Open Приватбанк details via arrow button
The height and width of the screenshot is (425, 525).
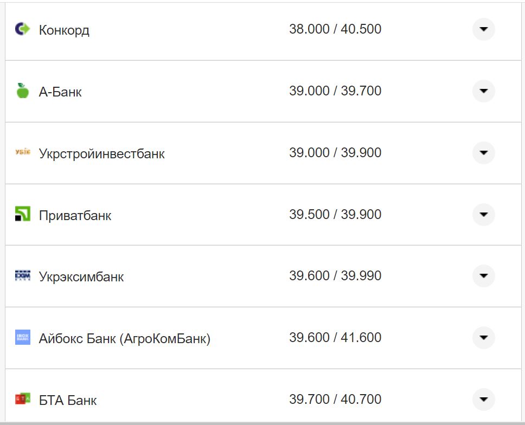483,215
